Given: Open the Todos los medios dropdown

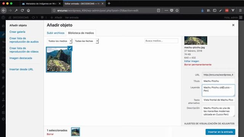Looking at the screenshot, I should pos(59,41).
